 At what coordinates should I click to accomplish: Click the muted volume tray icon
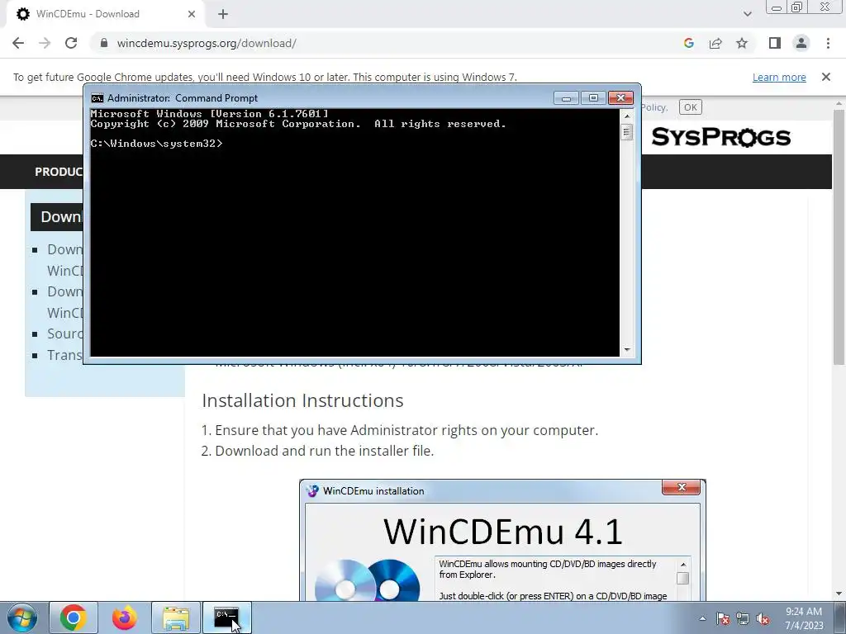[x=763, y=618]
